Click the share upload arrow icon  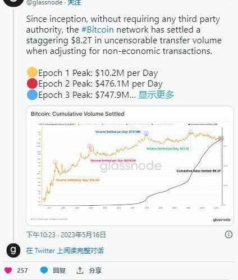(x=80, y=270)
